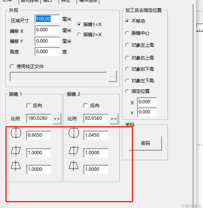Screen dimensions: 203x208
Task: Click the field showing 1.0450
Action: click(x=96, y=135)
